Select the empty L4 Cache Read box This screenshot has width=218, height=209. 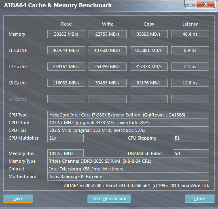[66, 99]
